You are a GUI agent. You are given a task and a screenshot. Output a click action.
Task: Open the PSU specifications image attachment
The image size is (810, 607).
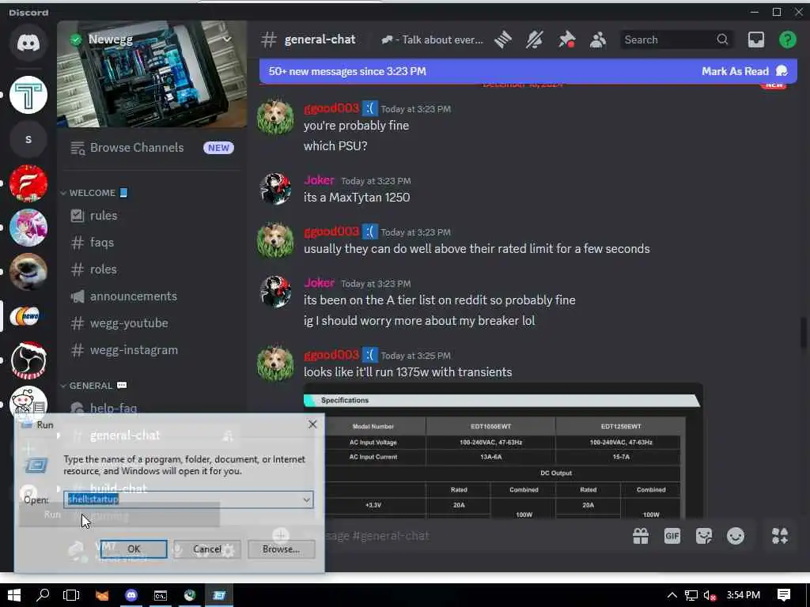[503, 451]
